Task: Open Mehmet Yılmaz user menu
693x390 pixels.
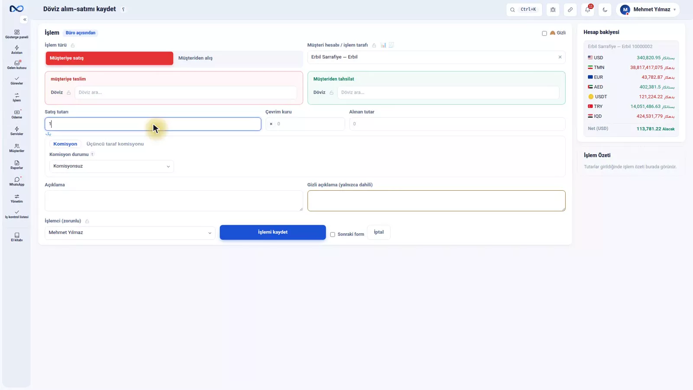Action: pyautogui.click(x=648, y=10)
